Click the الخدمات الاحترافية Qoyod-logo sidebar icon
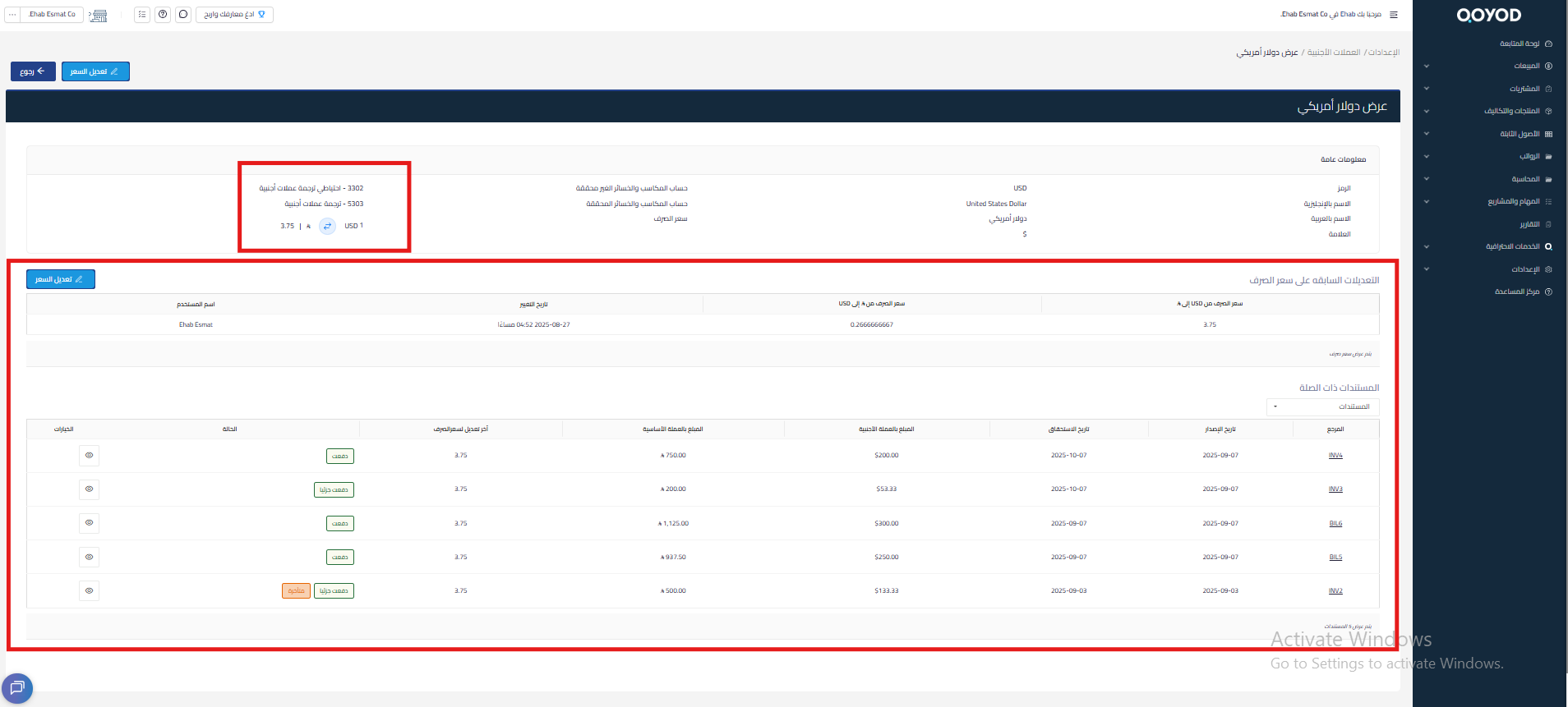The height and width of the screenshot is (707, 1568). 1548,246
